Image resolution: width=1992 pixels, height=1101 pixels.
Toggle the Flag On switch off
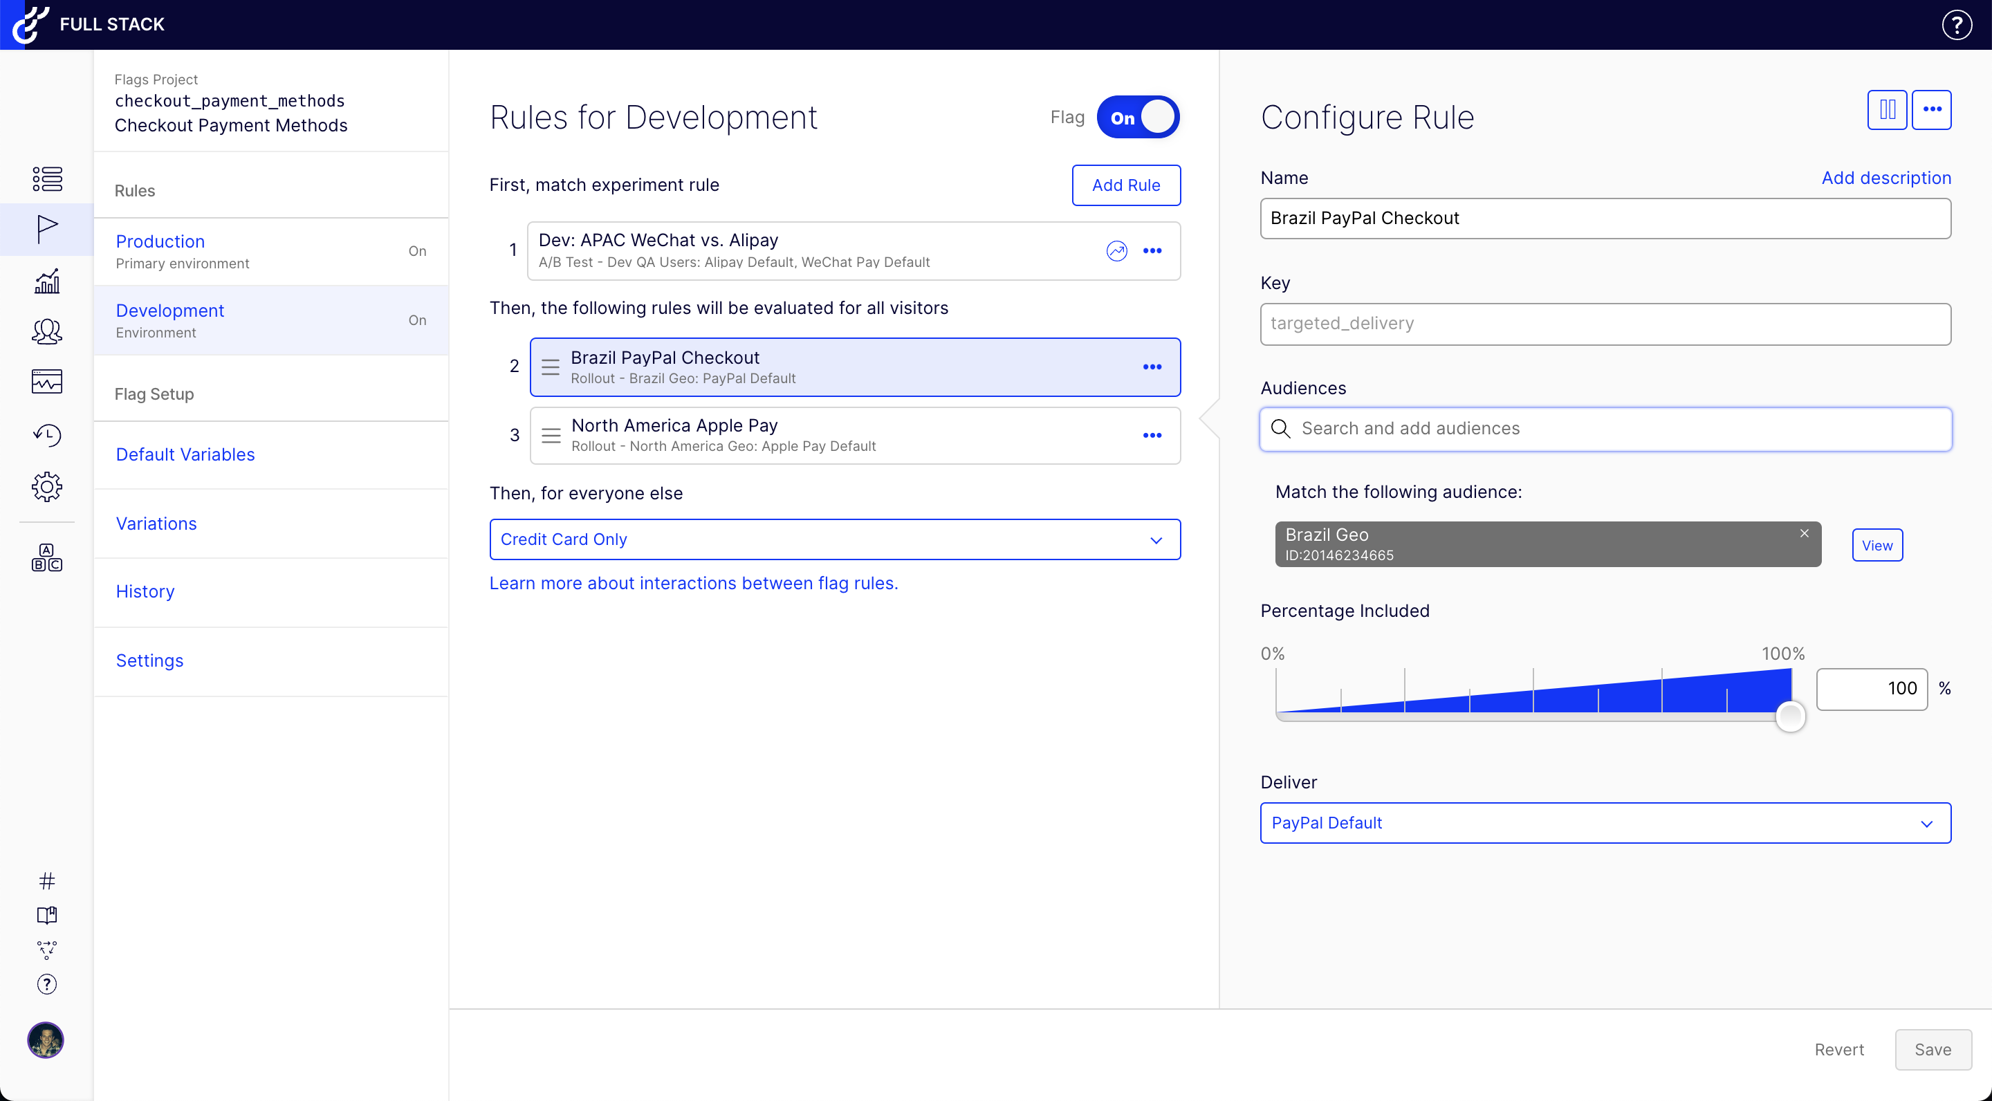click(1138, 118)
